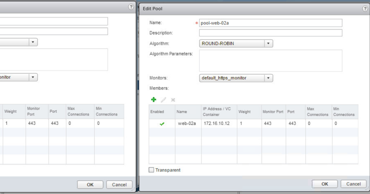The image size is (370, 194).
Task: Click OK to save the pool configuration
Action: pos(325,184)
